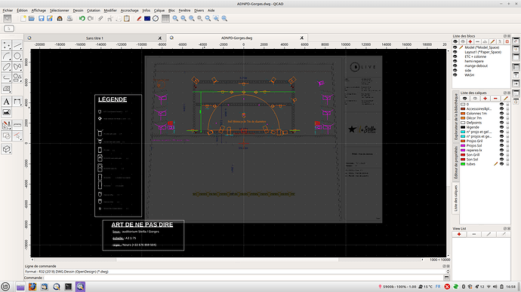Click the Save As toolbar icon

(50, 19)
